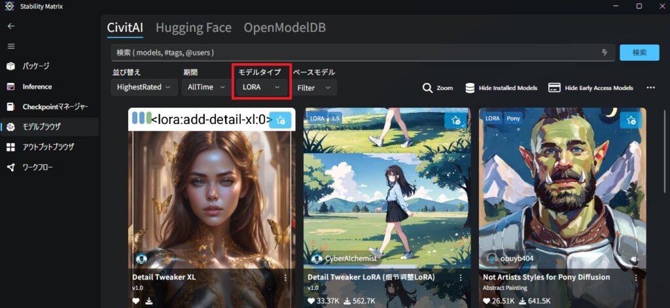Toggle Hide Installed Models
The width and height of the screenshot is (670, 308).
[x=501, y=88]
